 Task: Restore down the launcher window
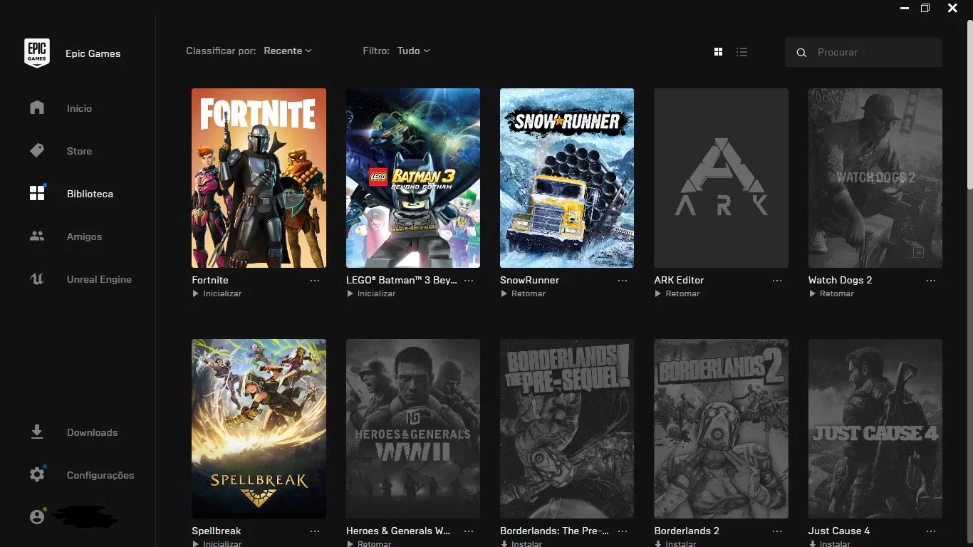925,9
